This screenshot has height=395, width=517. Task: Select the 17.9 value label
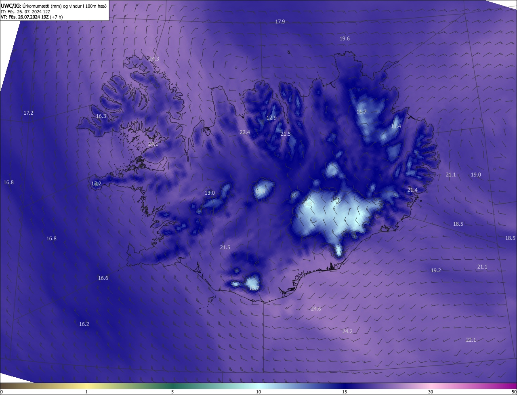(x=280, y=21)
